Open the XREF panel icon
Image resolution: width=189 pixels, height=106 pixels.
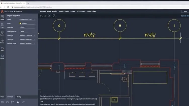pos(2,49)
